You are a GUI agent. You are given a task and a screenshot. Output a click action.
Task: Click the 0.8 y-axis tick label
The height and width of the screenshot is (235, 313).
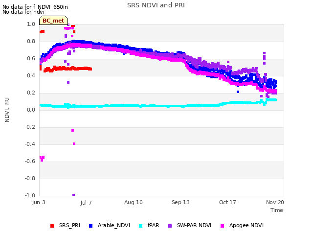[x=31, y=41]
